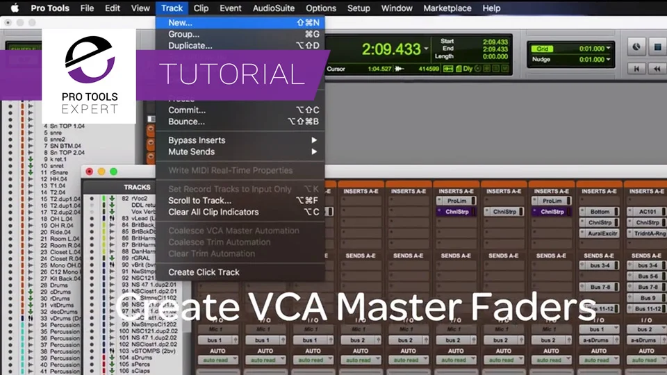Open the Bottom insert plug-in
667x375 pixels.
tap(600, 212)
